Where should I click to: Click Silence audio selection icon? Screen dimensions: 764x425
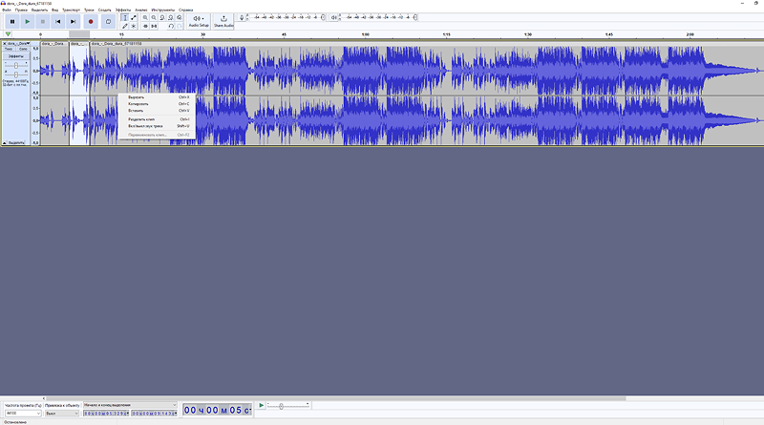154,26
